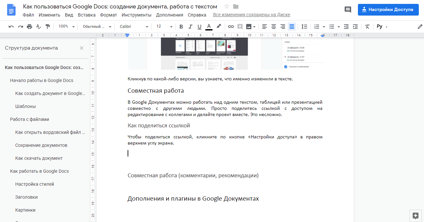Image resolution: width=424 pixels, height=222 pixels.
Task: Clear formatting with the Tx icon
Action: pyautogui.click(x=367, y=27)
